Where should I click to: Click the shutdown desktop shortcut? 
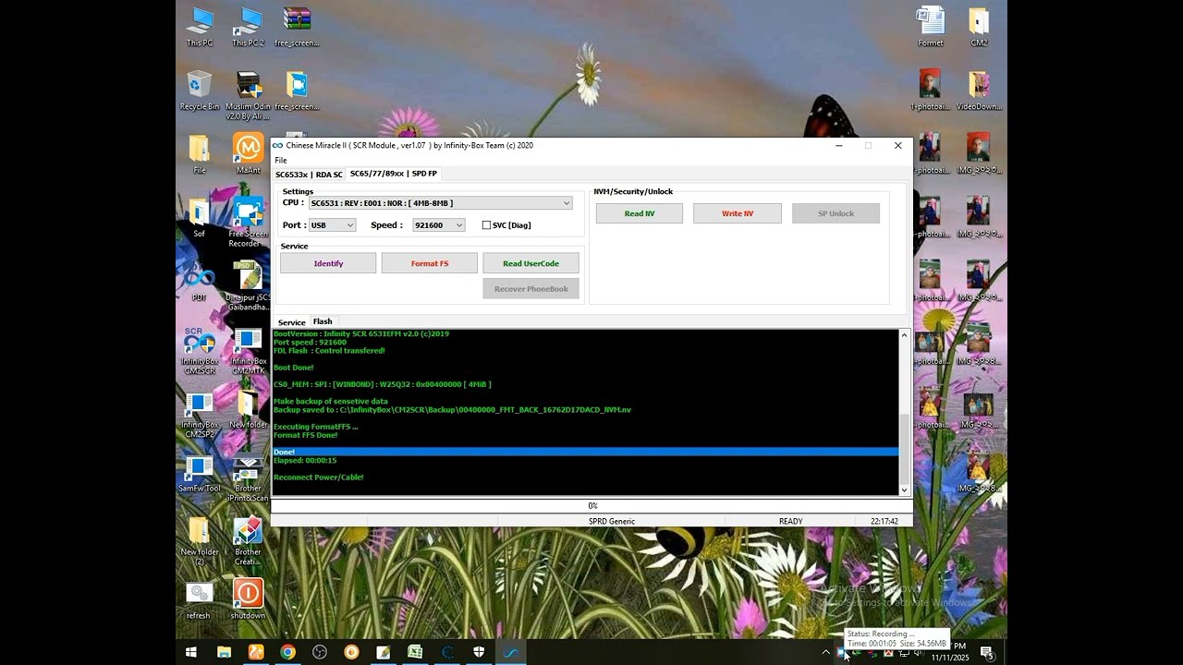point(248,599)
